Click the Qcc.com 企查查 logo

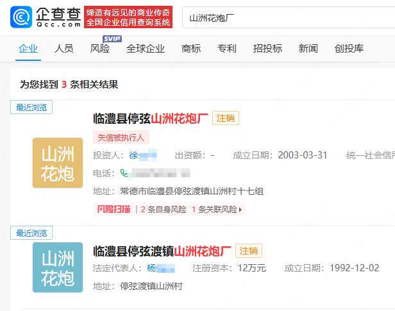pyautogui.click(x=46, y=17)
